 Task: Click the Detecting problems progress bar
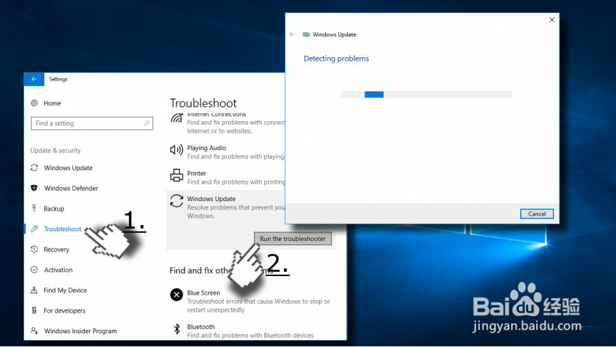pos(427,94)
